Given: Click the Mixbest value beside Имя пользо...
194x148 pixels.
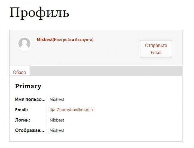Looking at the screenshot, I should pyautogui.click(x=57, y=99).
